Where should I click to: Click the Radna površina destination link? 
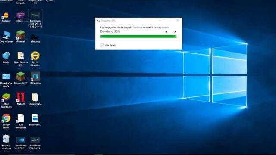click(x=161, y=28)
